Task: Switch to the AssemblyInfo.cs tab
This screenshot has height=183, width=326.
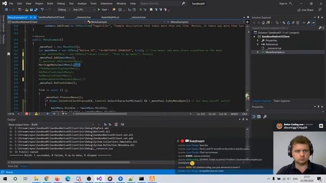Action: 110,17
